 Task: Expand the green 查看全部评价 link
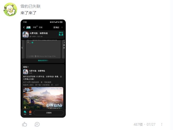click(43, 60)
